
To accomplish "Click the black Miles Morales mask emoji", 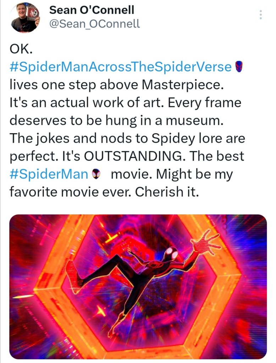I will (x=96, y=174).
